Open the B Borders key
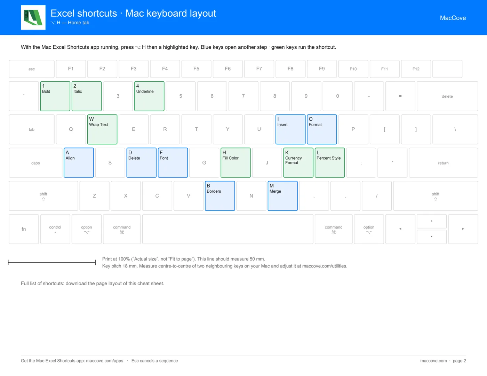 point(220,196)
